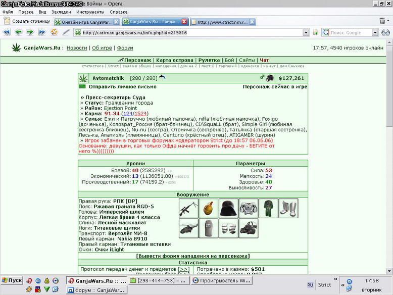This screenshot has width=393, height=295.
Task: Open the Форум link
Action: click(x=125, y=48)
